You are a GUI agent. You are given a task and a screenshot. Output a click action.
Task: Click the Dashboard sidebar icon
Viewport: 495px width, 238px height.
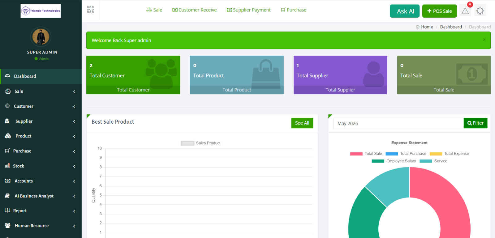pos(8,76)
